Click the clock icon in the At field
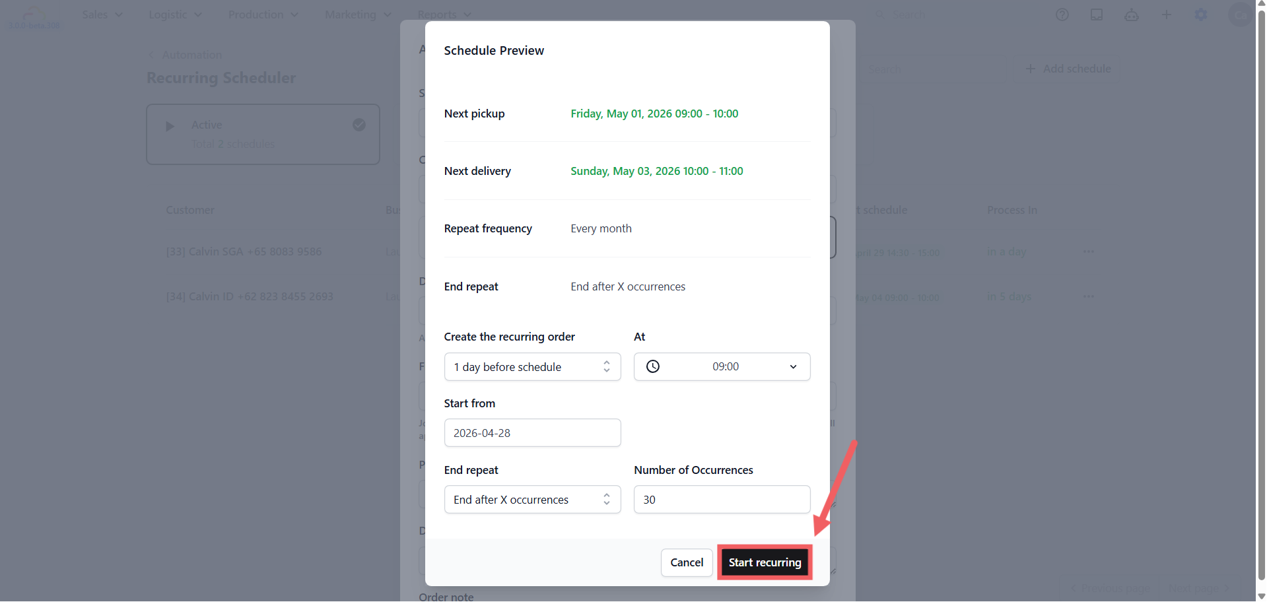Image resolution: width=1267 pixels, height=602 pixels. tap(653, 367)
